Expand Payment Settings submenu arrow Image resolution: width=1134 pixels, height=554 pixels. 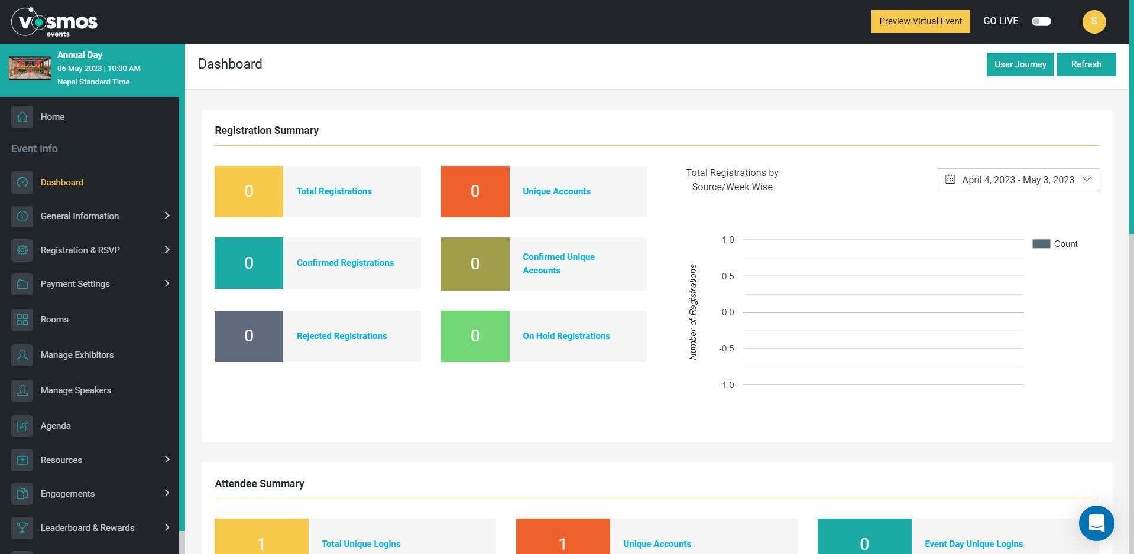(x=167, y=283)
